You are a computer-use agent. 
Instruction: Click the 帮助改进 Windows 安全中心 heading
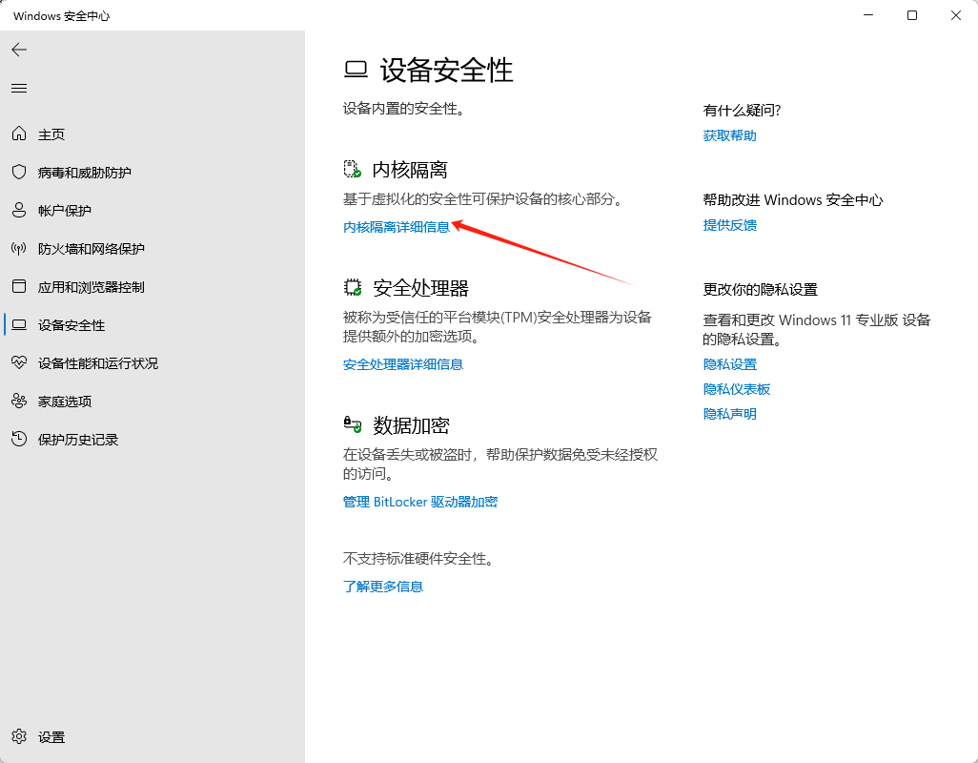[x=793, y=200]
